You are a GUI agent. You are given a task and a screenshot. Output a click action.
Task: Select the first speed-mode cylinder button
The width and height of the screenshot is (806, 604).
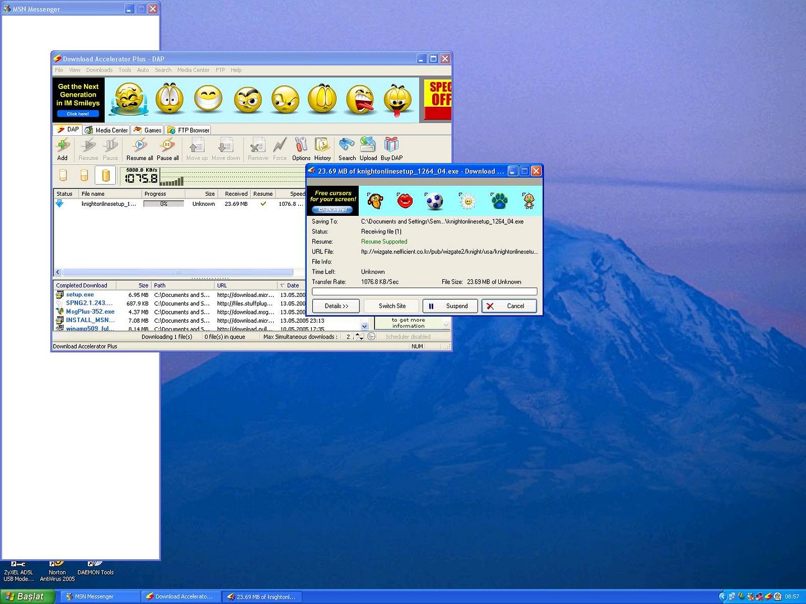click(63, 176)
